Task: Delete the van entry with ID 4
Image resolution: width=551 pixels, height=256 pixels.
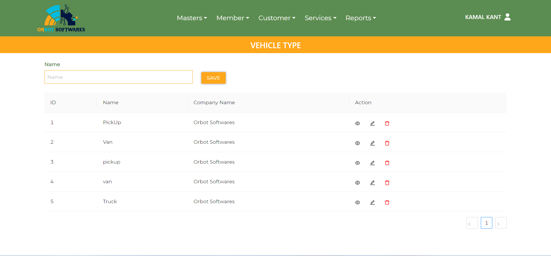Action: [387, 183]
